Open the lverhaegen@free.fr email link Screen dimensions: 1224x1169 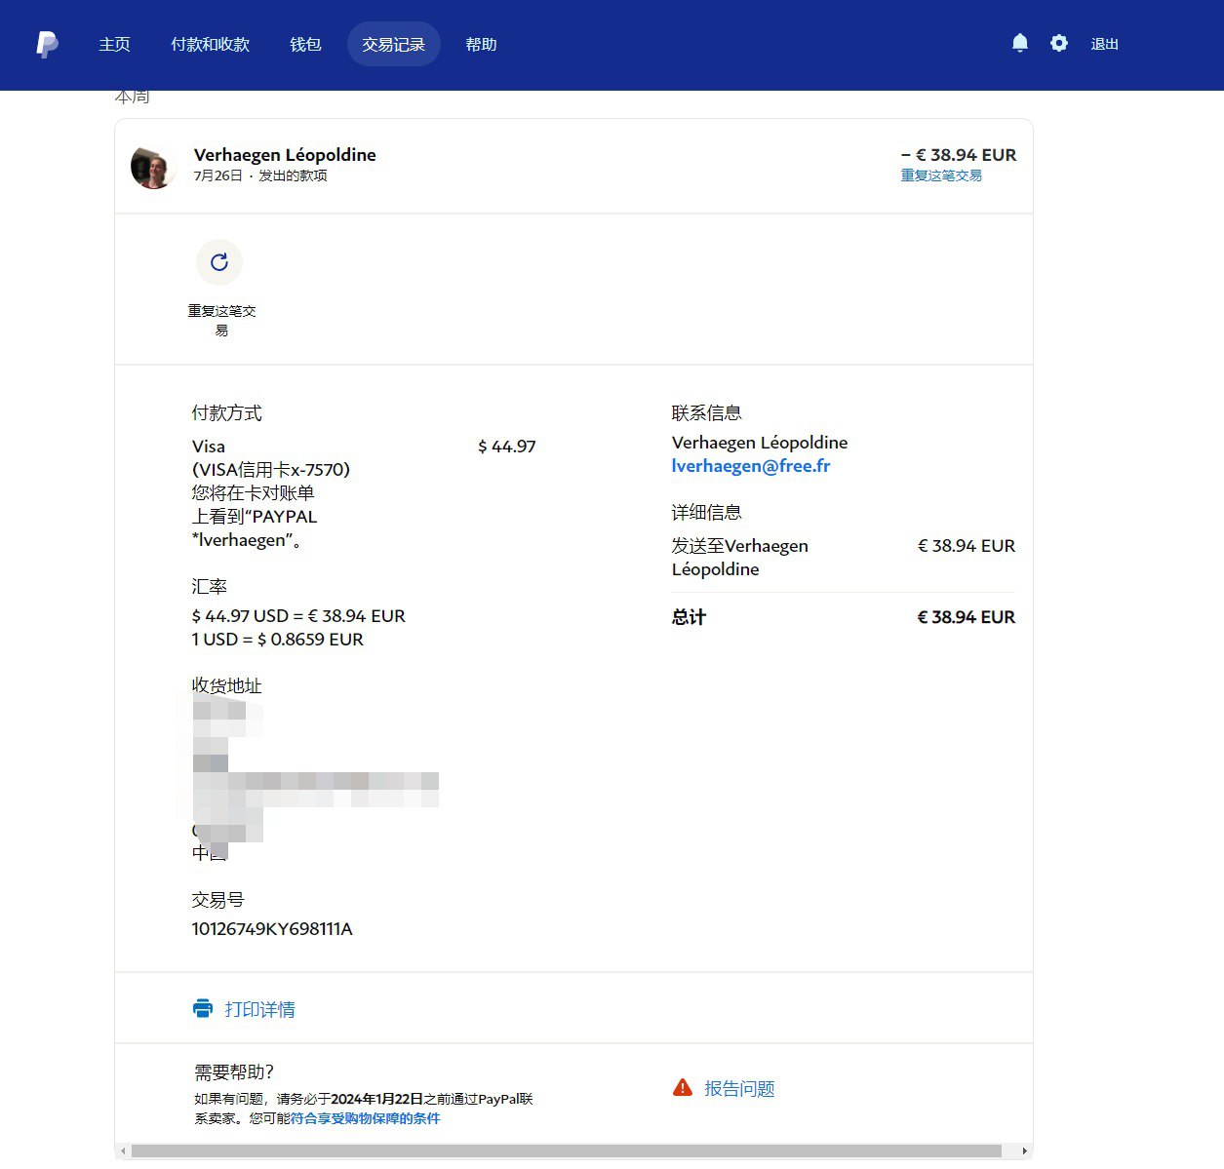[x=750, y=466]
